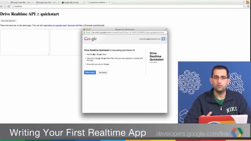Image resolution: width=251 pixels, height=141 pixels.
Task: Close the first Google Drive SDK tab
Action: pyautogui.click(x=33, y=3)
